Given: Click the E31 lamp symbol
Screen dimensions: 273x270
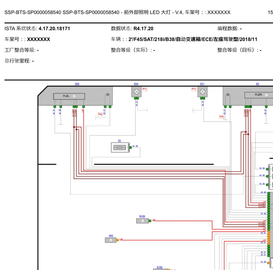Looking at the screenshot, I should point(203,92).
